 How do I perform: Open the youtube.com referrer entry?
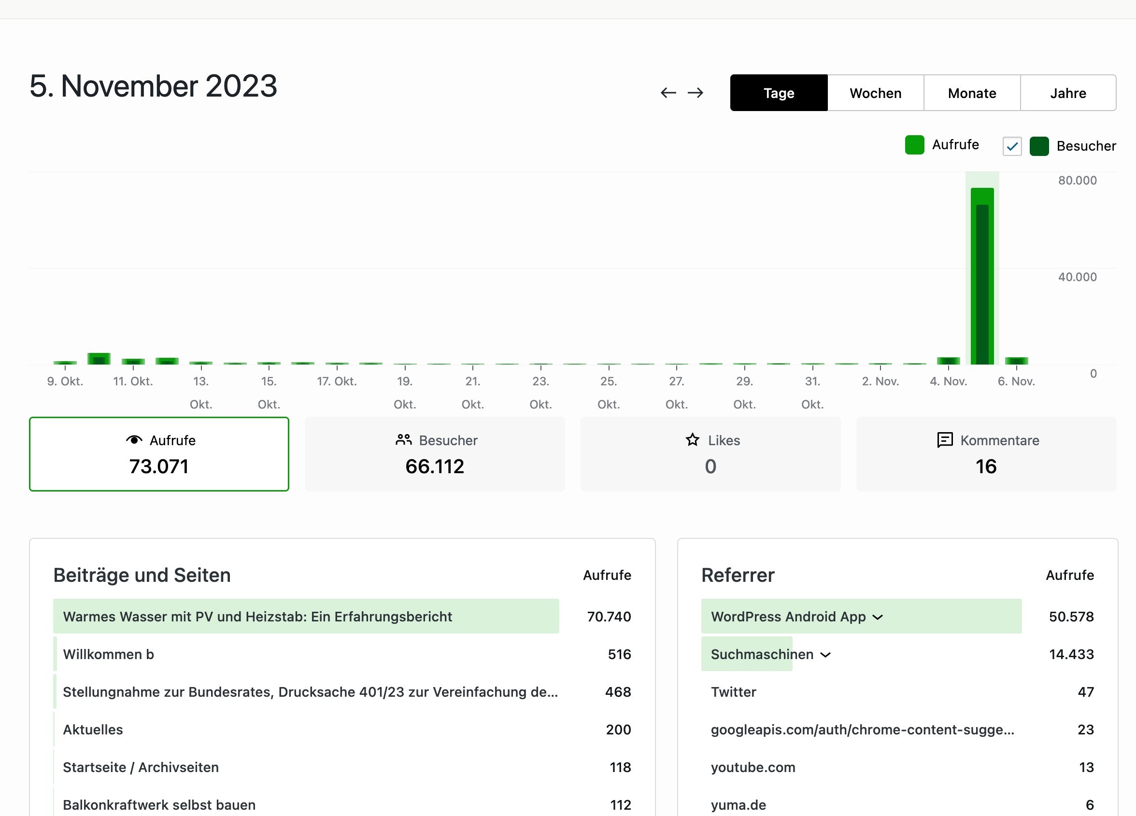click(x=753, y=767)
